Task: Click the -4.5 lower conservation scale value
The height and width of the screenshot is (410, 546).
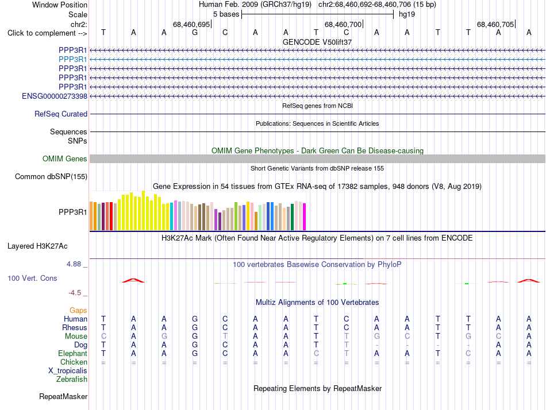Action: [75, 293]
